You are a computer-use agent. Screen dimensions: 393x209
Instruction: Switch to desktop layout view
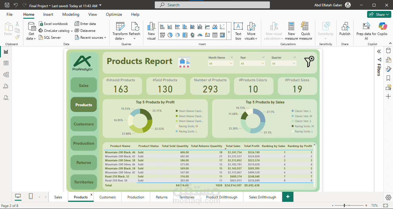tap(18, 196)
